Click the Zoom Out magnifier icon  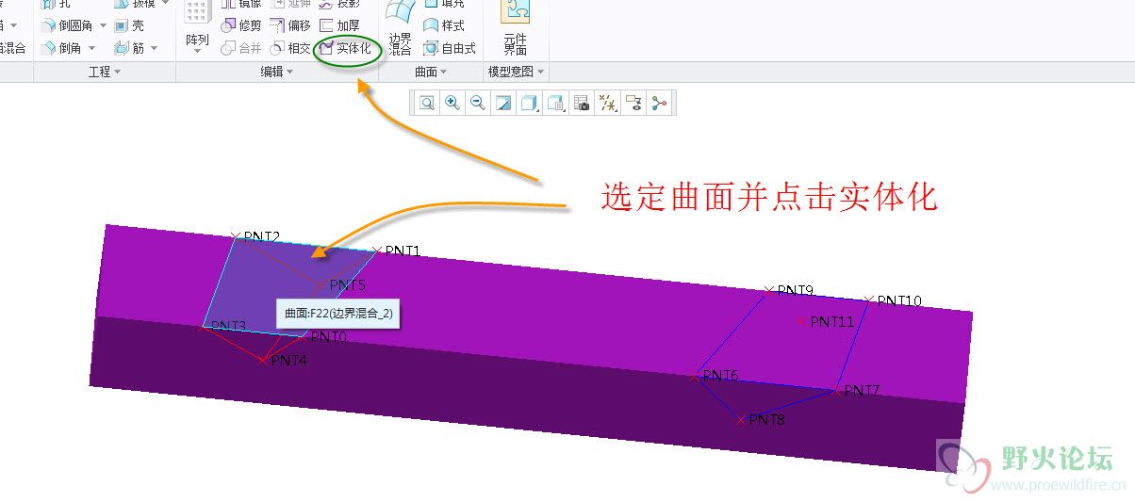point(478,104)
